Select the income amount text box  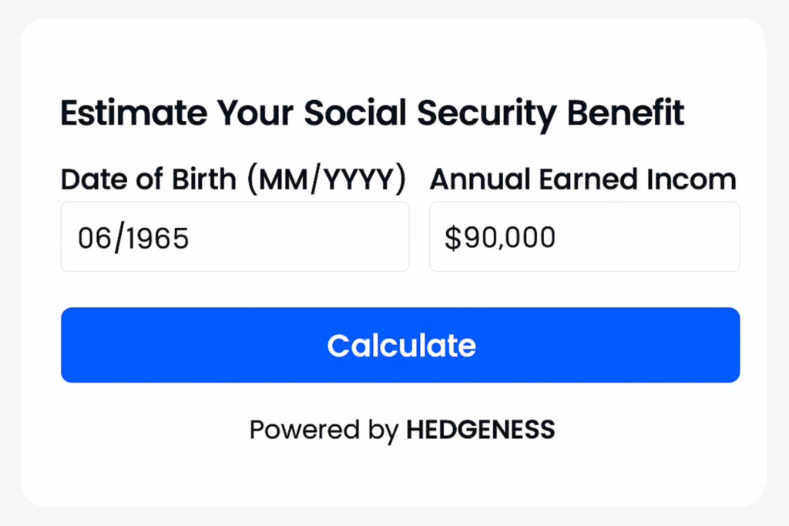(x=584, y=237)
